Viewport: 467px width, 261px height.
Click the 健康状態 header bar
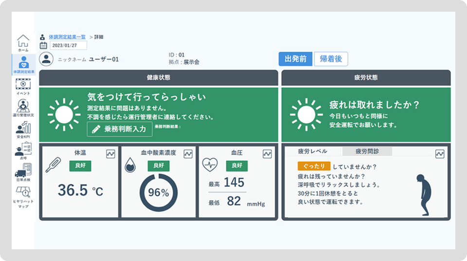159,77
